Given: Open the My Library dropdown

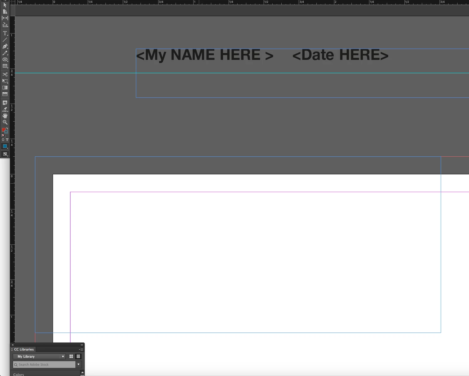Looking at the screenshot, I should click(39, 356).
